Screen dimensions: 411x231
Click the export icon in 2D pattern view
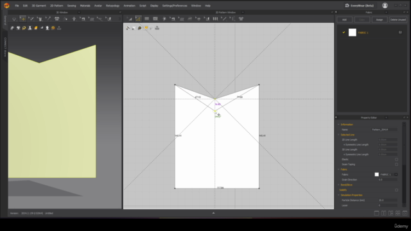pos(157,28)
